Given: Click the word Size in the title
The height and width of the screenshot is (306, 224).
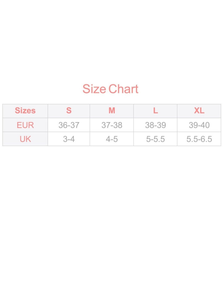Looking at the screenshot, I should [x=94, y=89].
